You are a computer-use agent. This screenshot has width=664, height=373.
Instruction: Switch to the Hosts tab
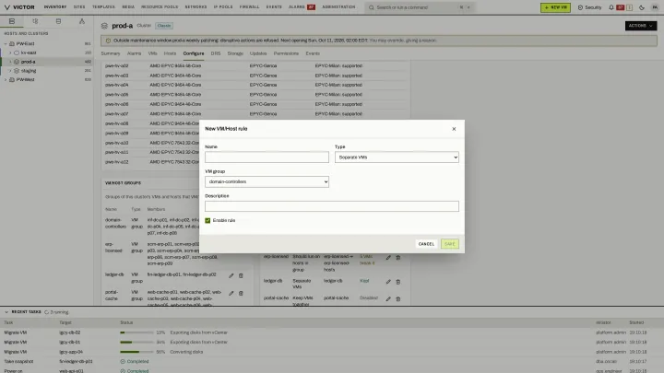(170, 53)
